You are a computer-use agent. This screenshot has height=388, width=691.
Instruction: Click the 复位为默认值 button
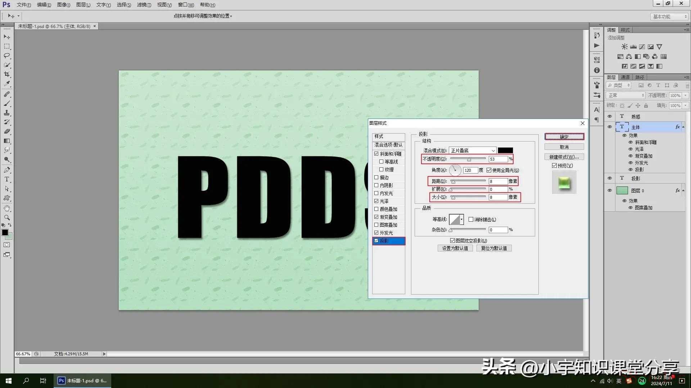[494, 248]
